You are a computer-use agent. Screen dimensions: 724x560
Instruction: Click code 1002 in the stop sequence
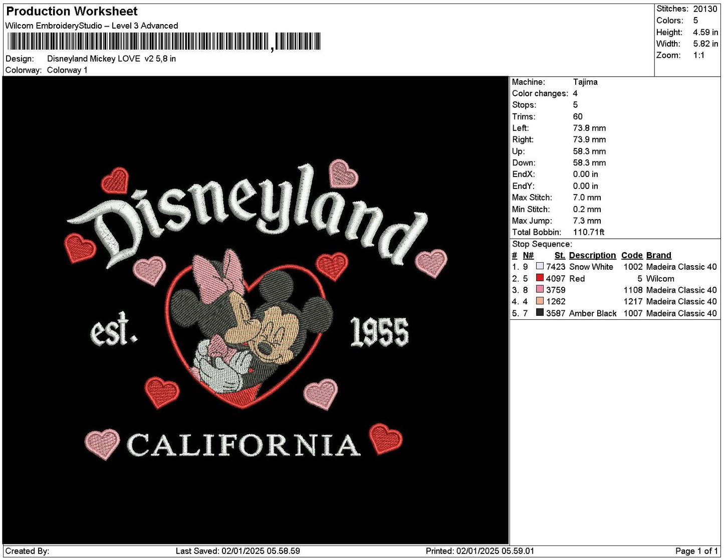pos(633,267)
